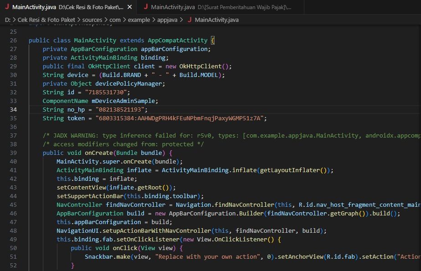Screen dimensions: 421x271
Task: Click "Replace with your own action" string
Action: pyautogui.click(x=208, y=257)
